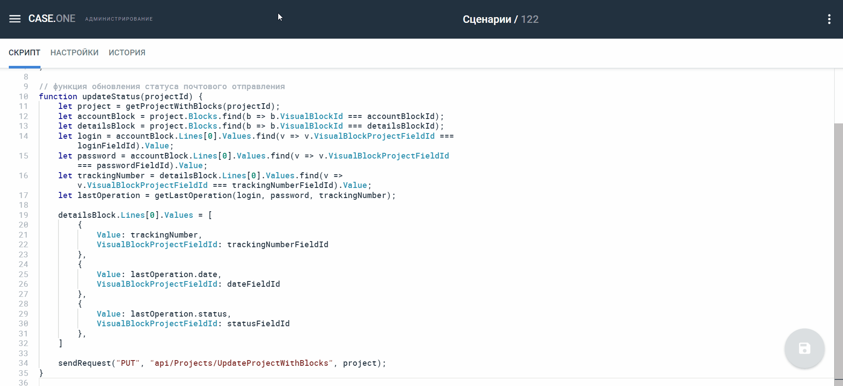Viewport: 843px width, 386px height.
Task: Click 'lastOperation.status' on line 29
Action: [179, 314]
